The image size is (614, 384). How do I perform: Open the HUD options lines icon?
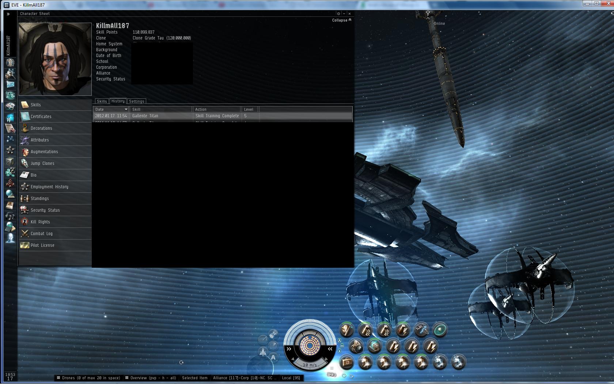[332, 369]
